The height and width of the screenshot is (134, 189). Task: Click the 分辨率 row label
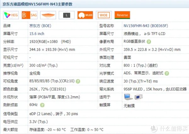tap(9, 42)
